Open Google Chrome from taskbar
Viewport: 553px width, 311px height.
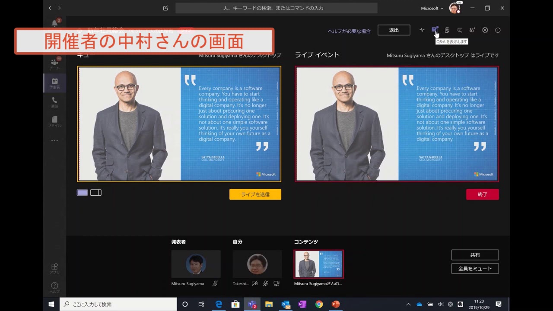[319, 304]
